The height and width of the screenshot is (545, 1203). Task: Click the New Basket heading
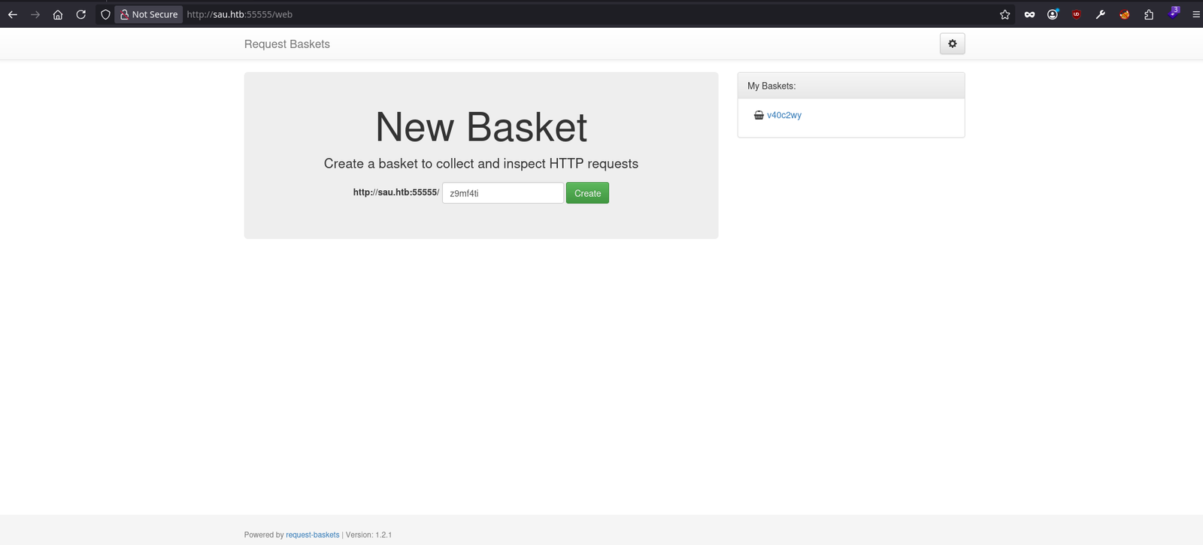point(481,127)
